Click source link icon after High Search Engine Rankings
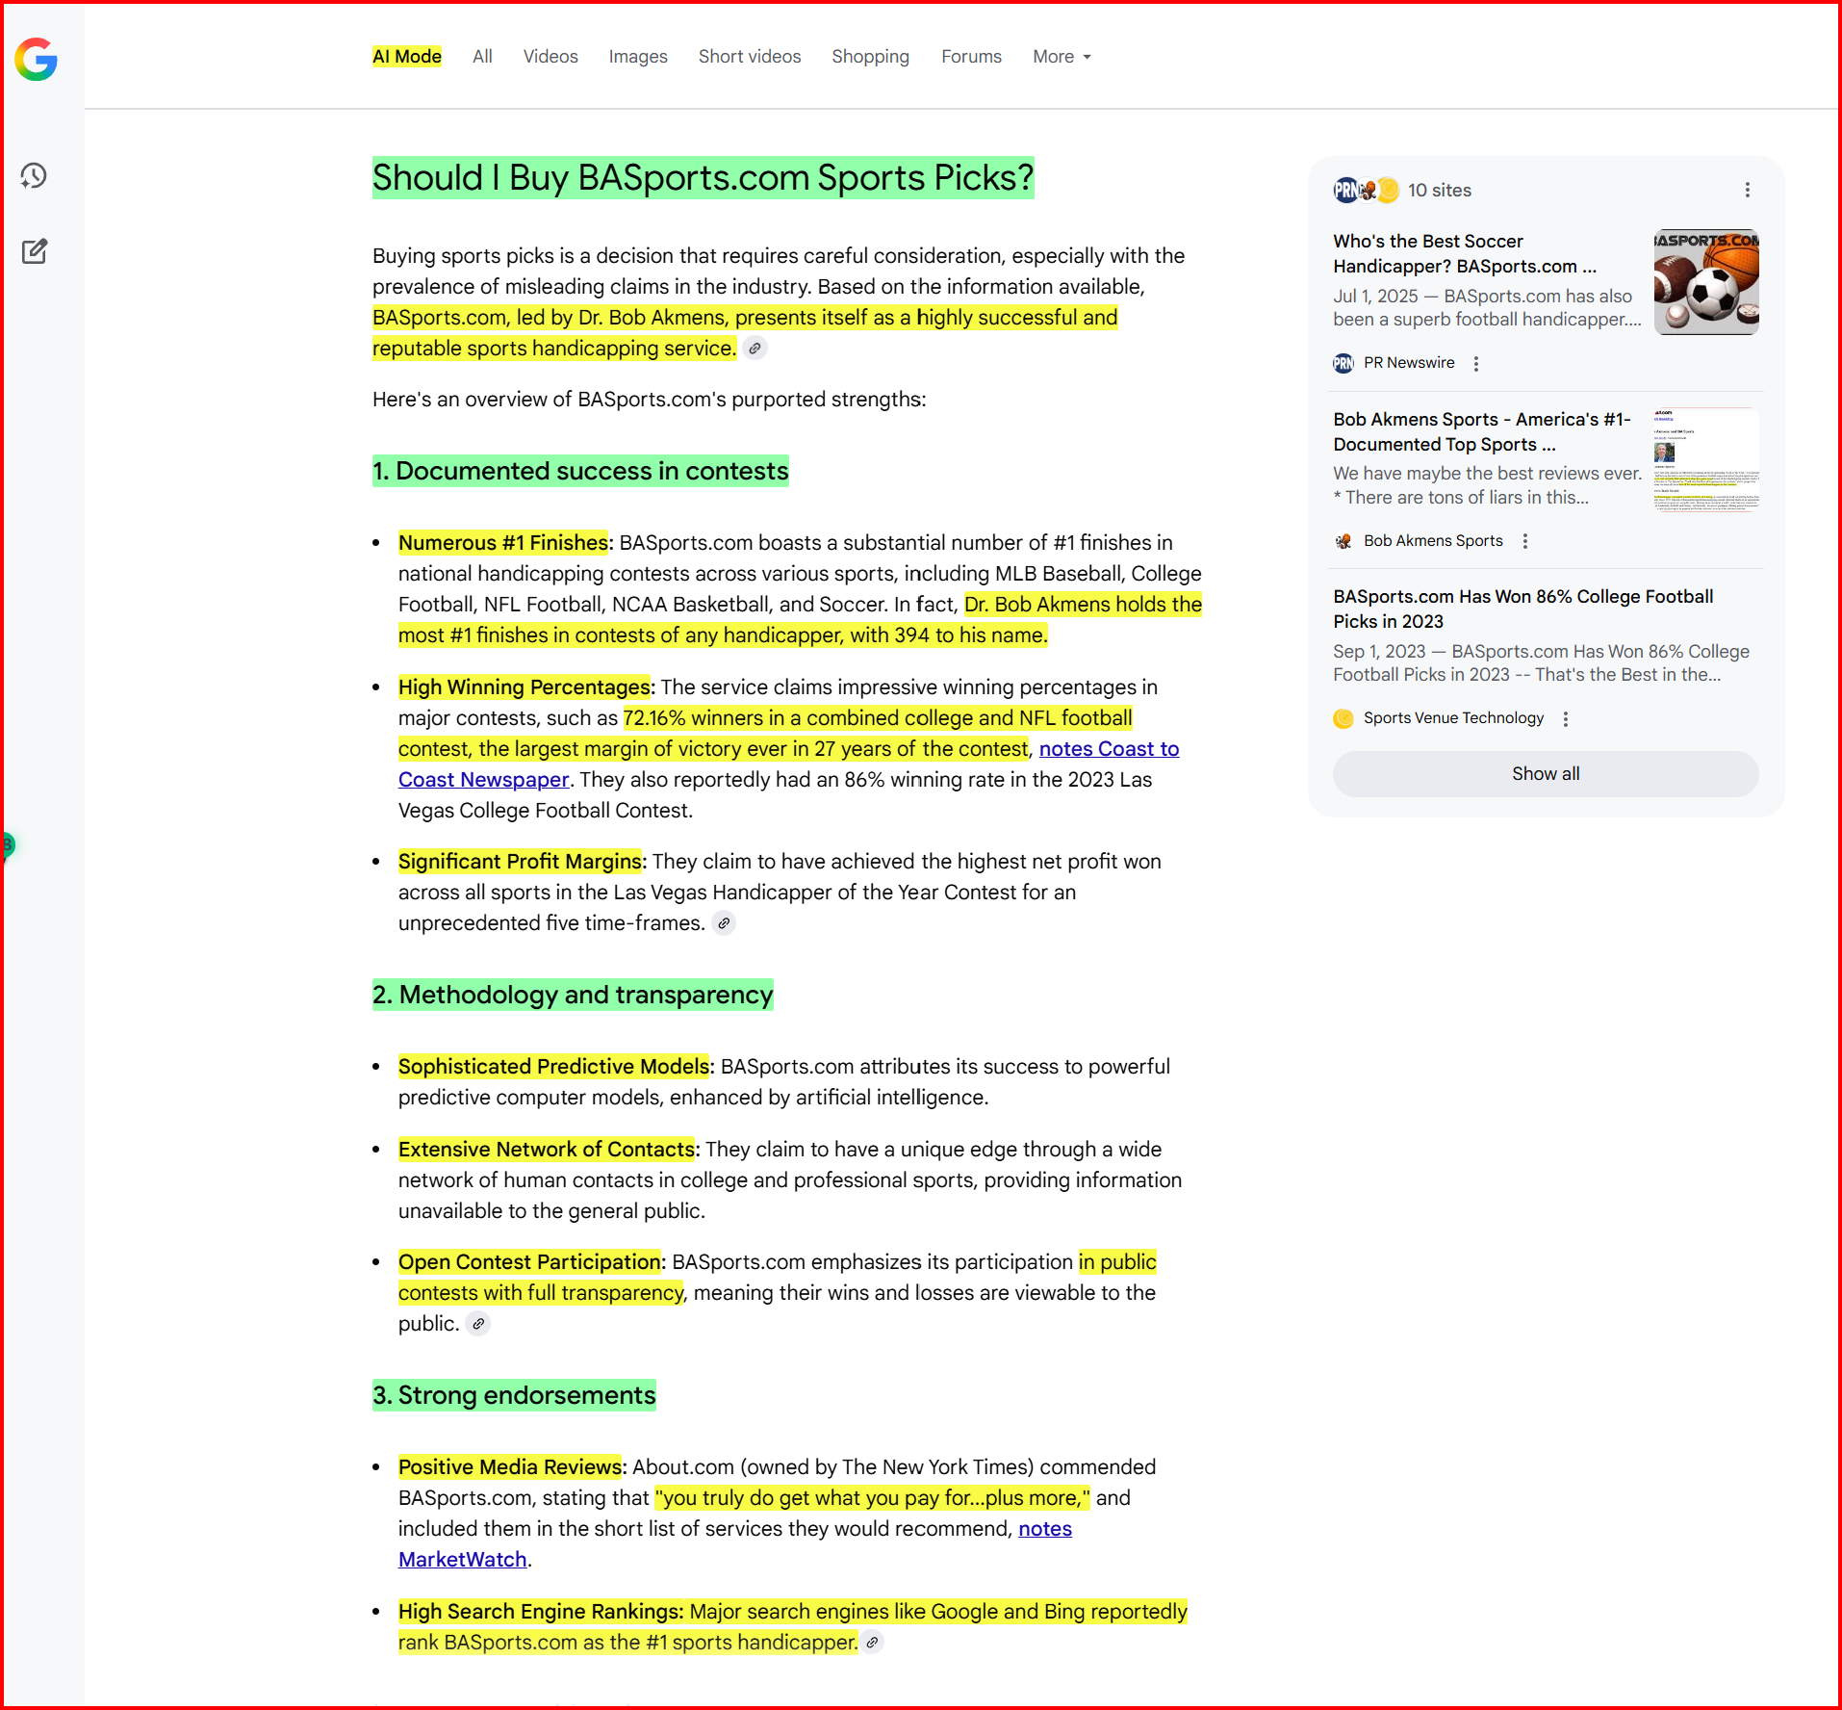The image size is (1842, 1710). pos(872,1643)
